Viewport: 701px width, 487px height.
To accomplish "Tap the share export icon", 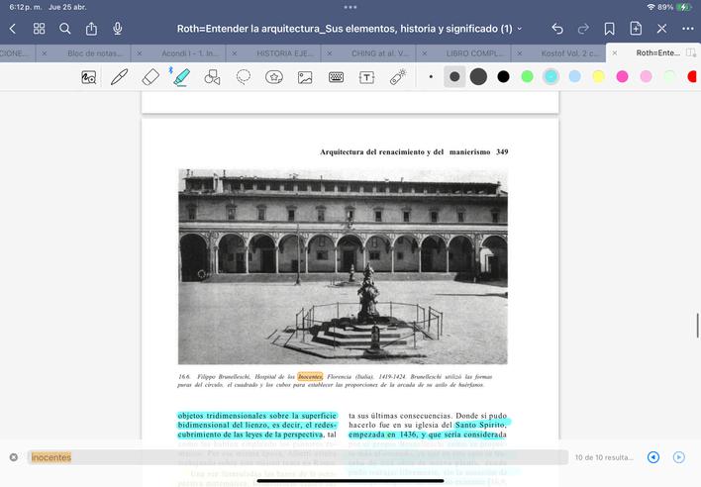I will tap(91, 29).
